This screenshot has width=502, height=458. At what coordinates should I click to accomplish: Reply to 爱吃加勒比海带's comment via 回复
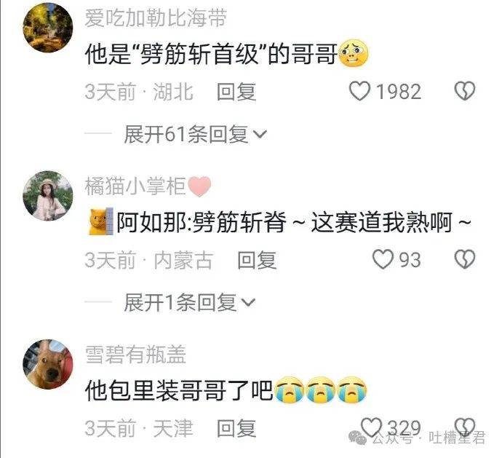236,92
